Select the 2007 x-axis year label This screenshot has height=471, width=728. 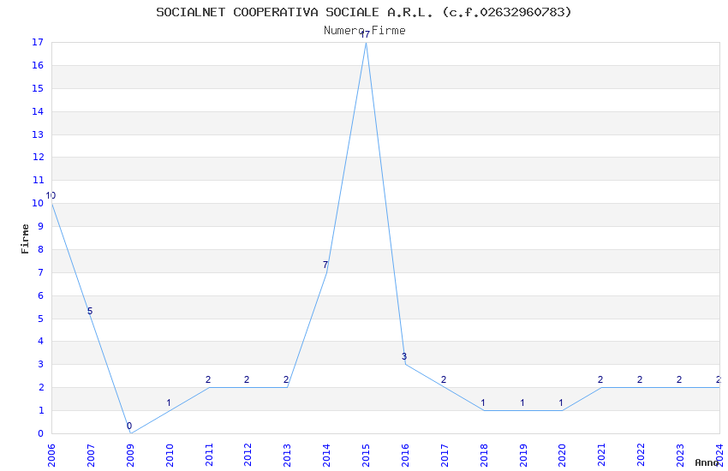(x=91, y=456)
